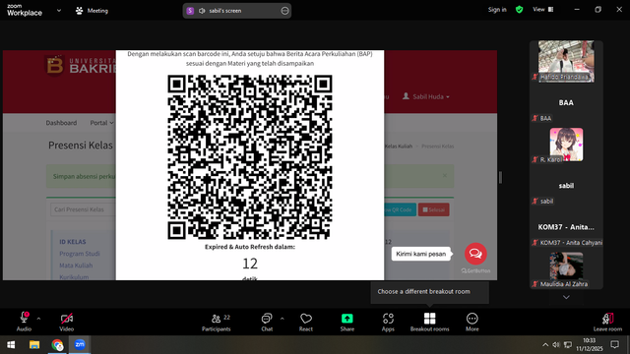Select the sabil participant tile

566,186
